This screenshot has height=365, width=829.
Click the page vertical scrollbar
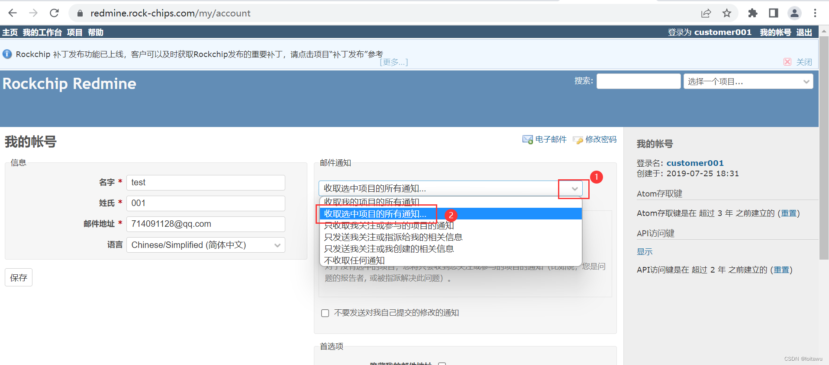(824, 148)
